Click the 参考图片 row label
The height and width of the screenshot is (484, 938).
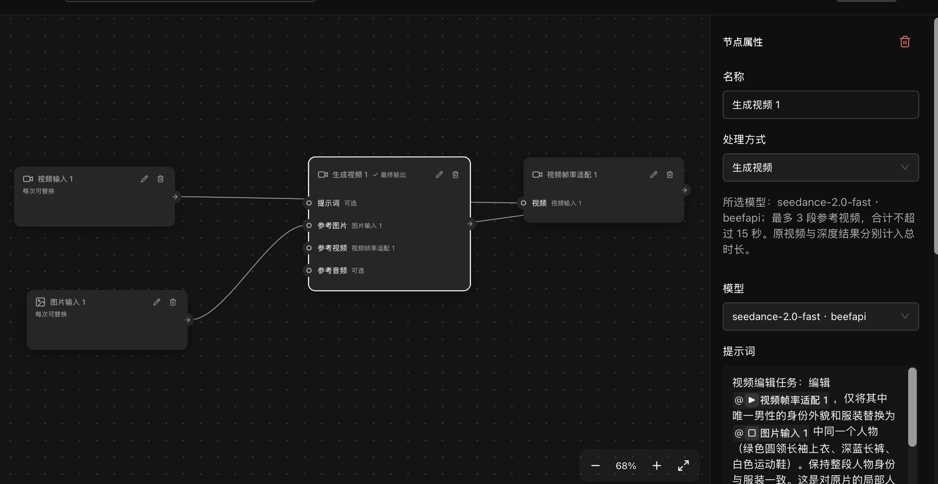tap(332, 225)
